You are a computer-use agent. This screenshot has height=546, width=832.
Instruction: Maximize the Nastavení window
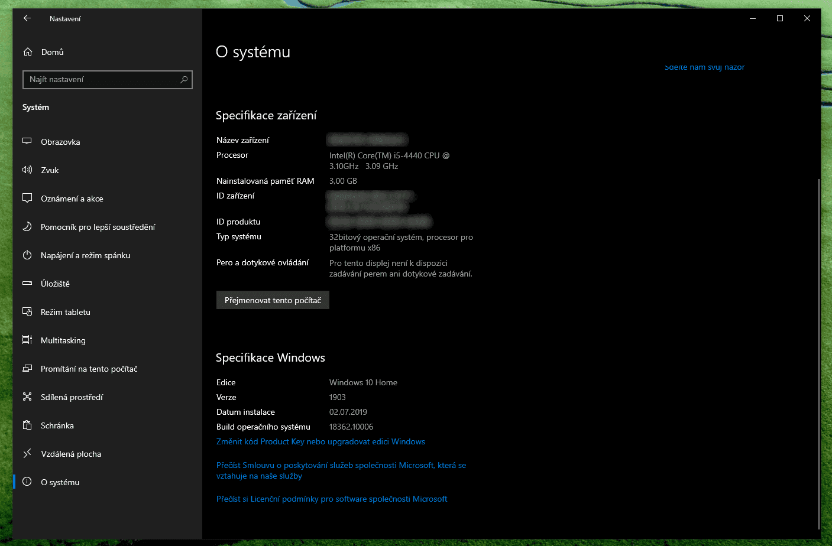tap(780, 18)
